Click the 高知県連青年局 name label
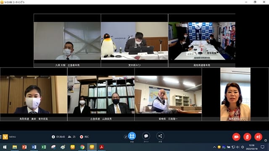 point(202,65)
